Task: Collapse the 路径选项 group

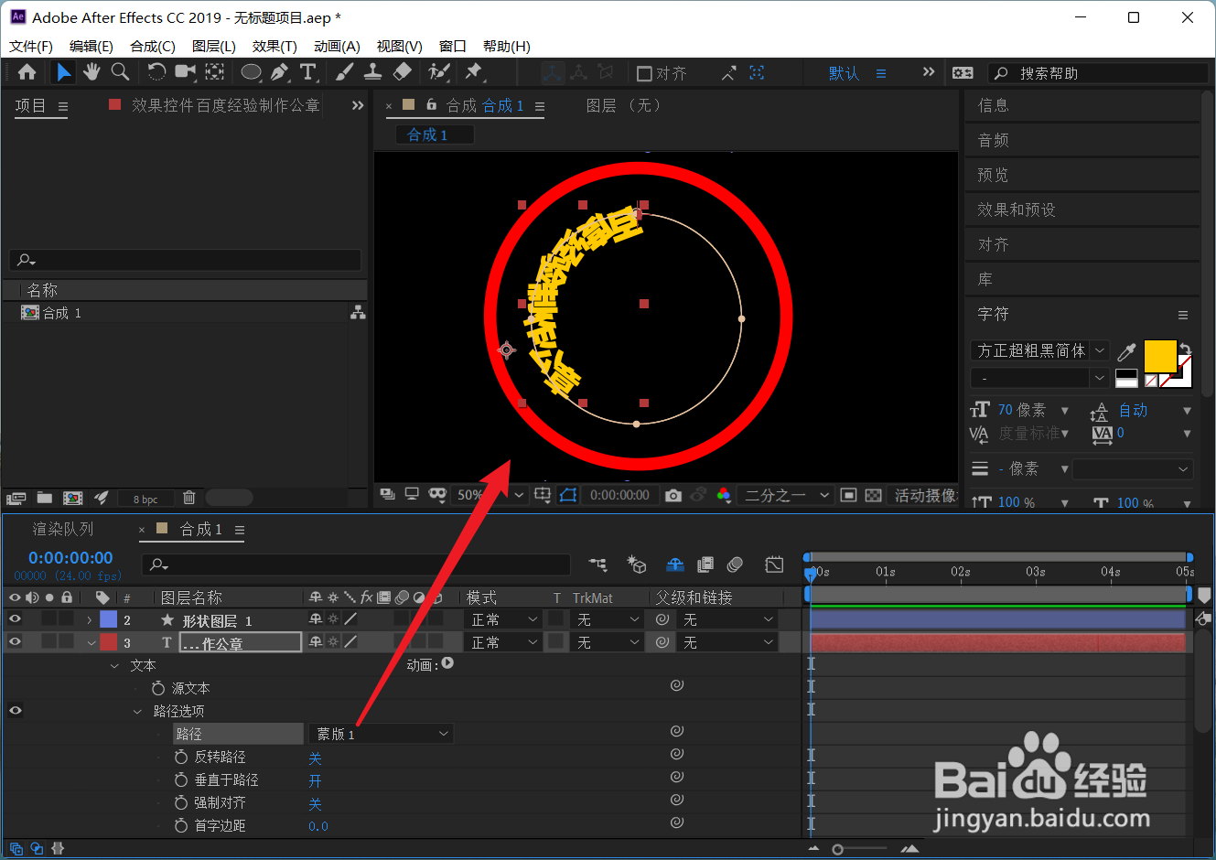Action: pyautogui.click(x=137, y=712)
